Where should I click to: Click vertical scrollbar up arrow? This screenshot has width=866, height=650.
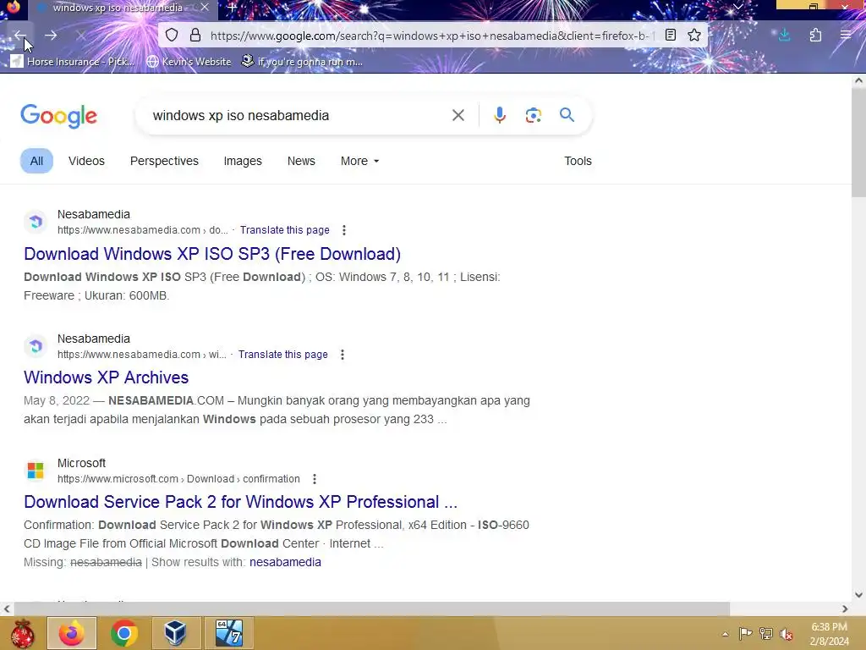[858, 80]
